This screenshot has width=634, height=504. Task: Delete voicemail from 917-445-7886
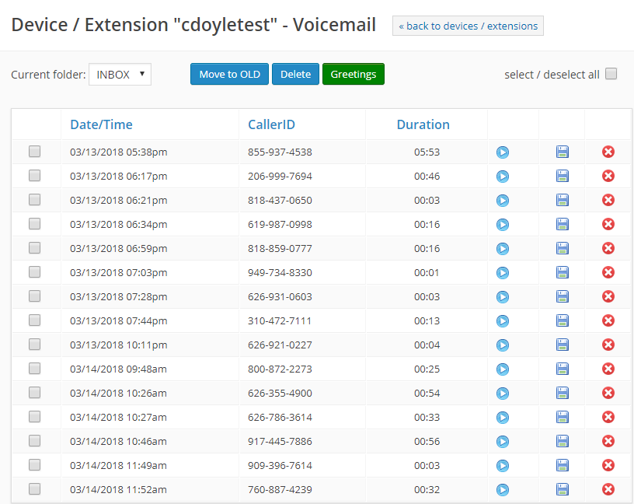[x=608, y=441]
